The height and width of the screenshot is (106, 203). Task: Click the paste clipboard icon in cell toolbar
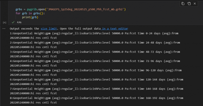tap(189, 4)
